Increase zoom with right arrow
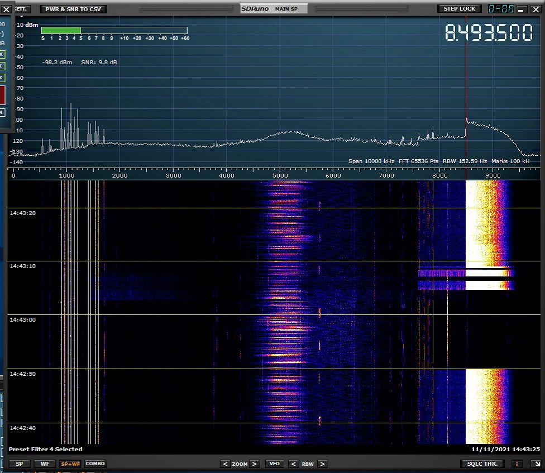 pos(254,464)
